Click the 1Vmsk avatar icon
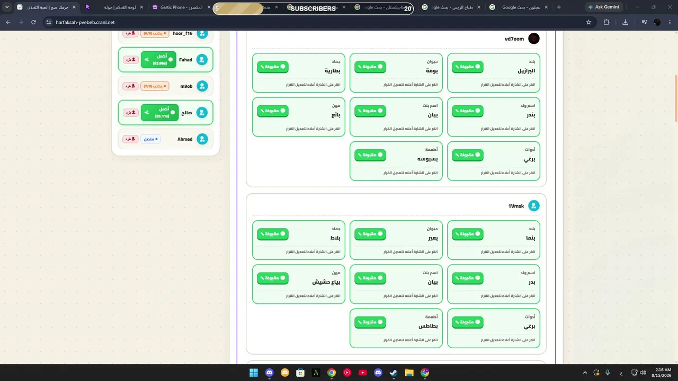Screen dimensions: 678x381 [534, 206]
